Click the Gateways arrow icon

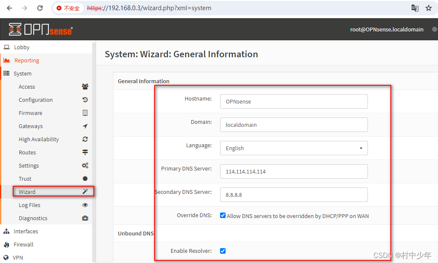[x=85, y=126]
